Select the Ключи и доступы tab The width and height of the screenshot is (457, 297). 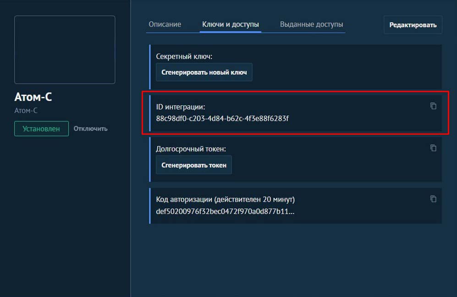(x=230, y=24)
